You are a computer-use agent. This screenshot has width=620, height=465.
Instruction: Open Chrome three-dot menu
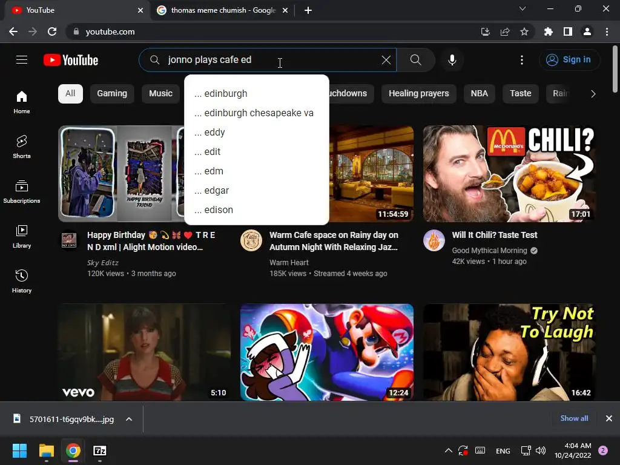tap(607, 31)
